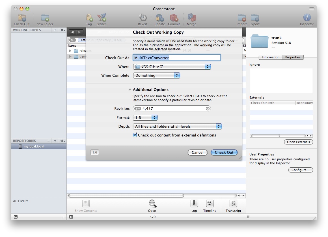Click the Revert toolbar icon

coord(143,18)
